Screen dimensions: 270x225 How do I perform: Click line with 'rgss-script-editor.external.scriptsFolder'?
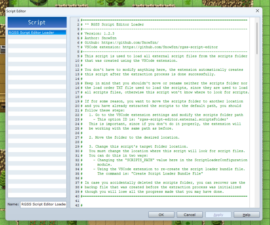(154, 119)
